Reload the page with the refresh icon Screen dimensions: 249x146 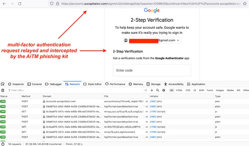click(19, 4)
